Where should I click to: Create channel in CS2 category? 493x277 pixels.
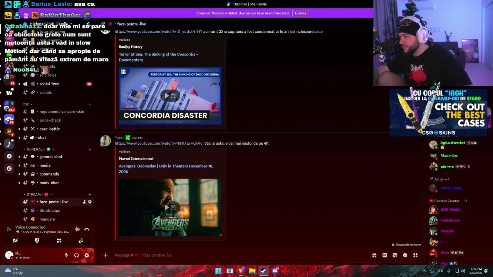pyautogui.click(x=90, y=104)
